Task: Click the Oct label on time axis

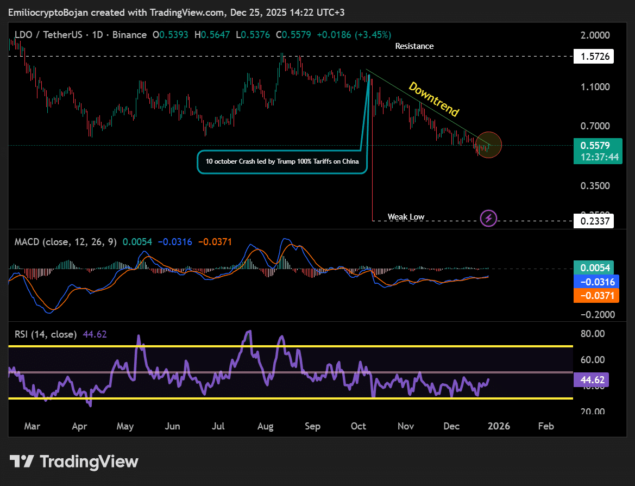Action: (359, 426)
